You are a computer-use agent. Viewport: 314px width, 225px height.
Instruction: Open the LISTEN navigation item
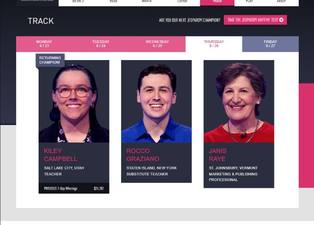point(182,1)
